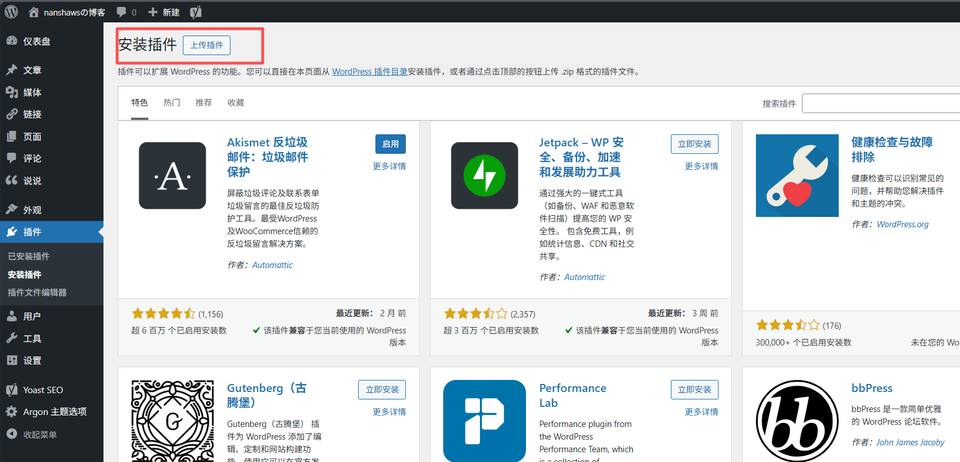This screenshot has width=960, height=462.
Task: Open the Yoast icon in admin bar
Action: click(x=196, y=12)
